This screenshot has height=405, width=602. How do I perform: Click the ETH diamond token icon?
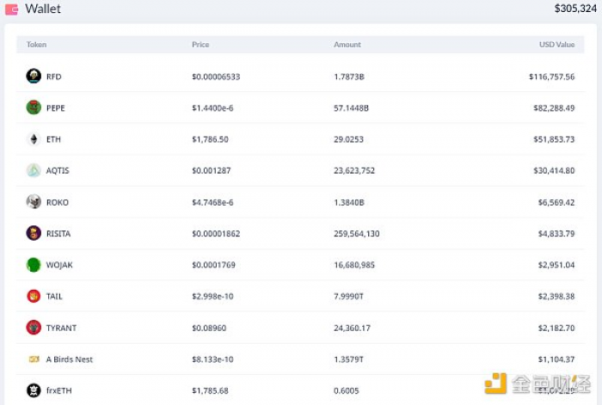tap(34, 139)
